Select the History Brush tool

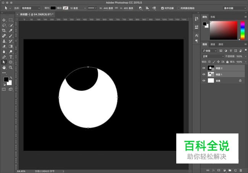pos(11,41)
